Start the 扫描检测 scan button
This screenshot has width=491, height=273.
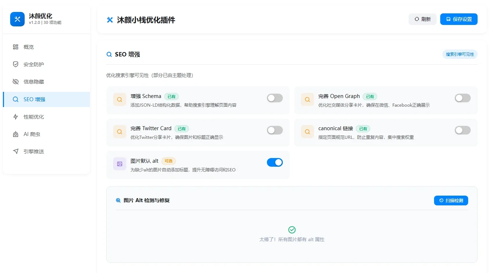(451, 200)
